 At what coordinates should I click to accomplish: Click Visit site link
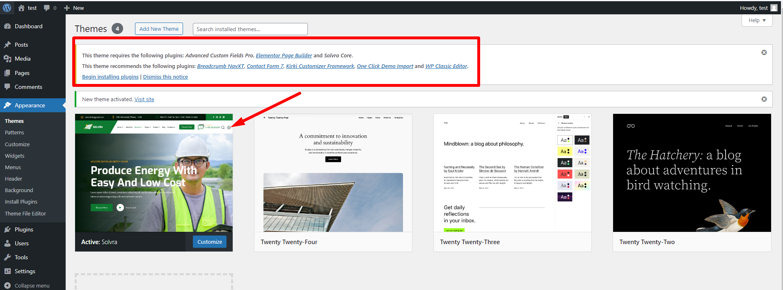pos(144,99)
